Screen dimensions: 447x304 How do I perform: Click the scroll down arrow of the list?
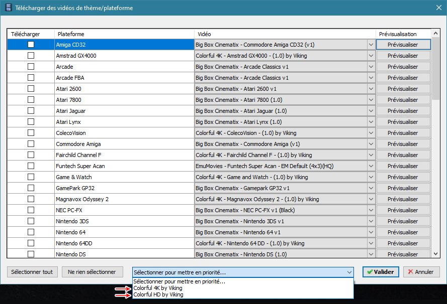435,254
